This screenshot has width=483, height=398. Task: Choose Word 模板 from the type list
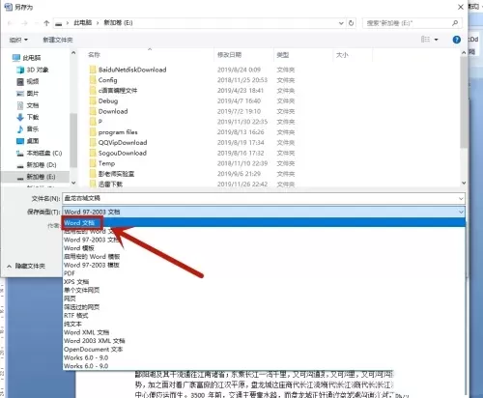(x=79, y=248)
